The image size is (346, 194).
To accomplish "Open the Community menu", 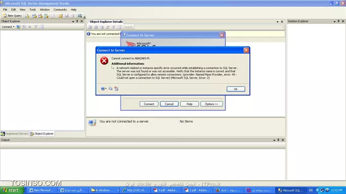I will point(60,10).
